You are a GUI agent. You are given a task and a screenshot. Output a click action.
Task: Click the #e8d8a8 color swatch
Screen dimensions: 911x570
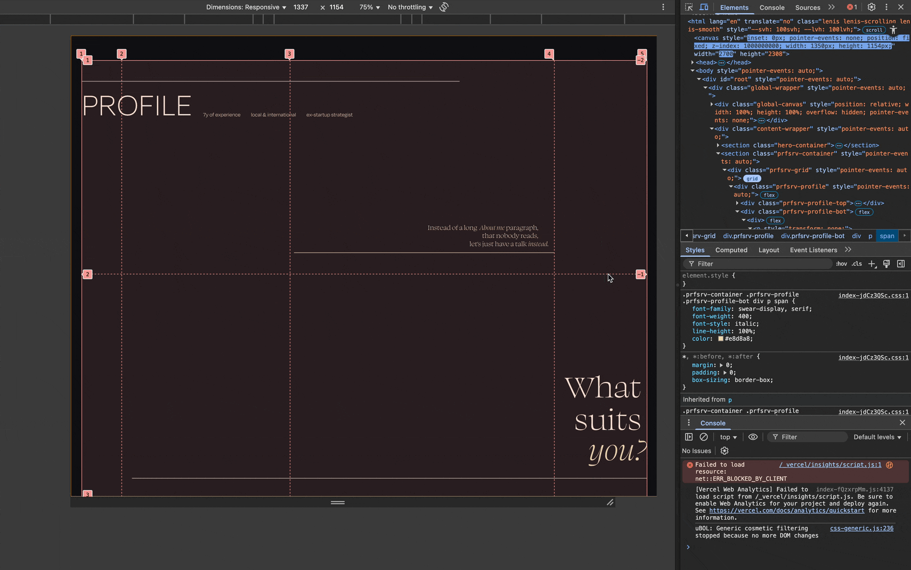click(x=721, y=339)
